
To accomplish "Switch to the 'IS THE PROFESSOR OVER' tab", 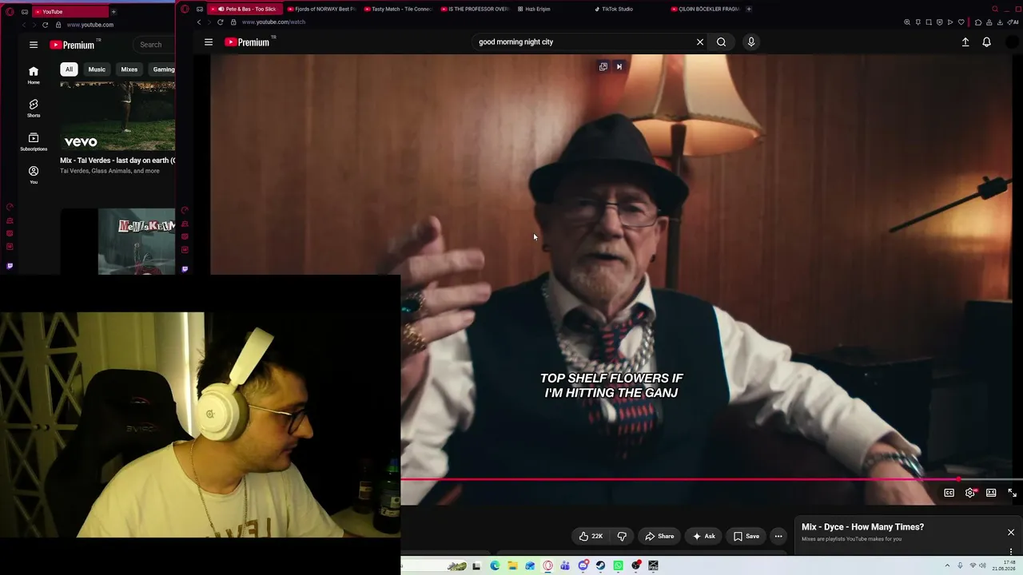I will coord(475,9).
